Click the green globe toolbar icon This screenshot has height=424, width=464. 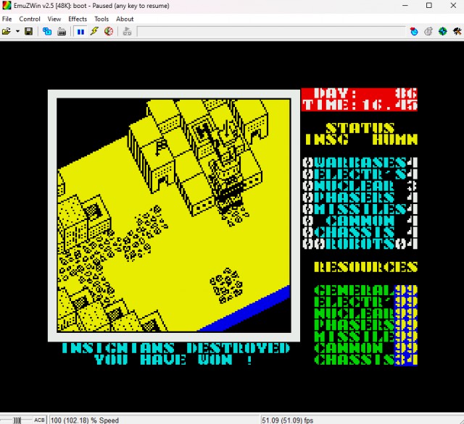[442, 32]
